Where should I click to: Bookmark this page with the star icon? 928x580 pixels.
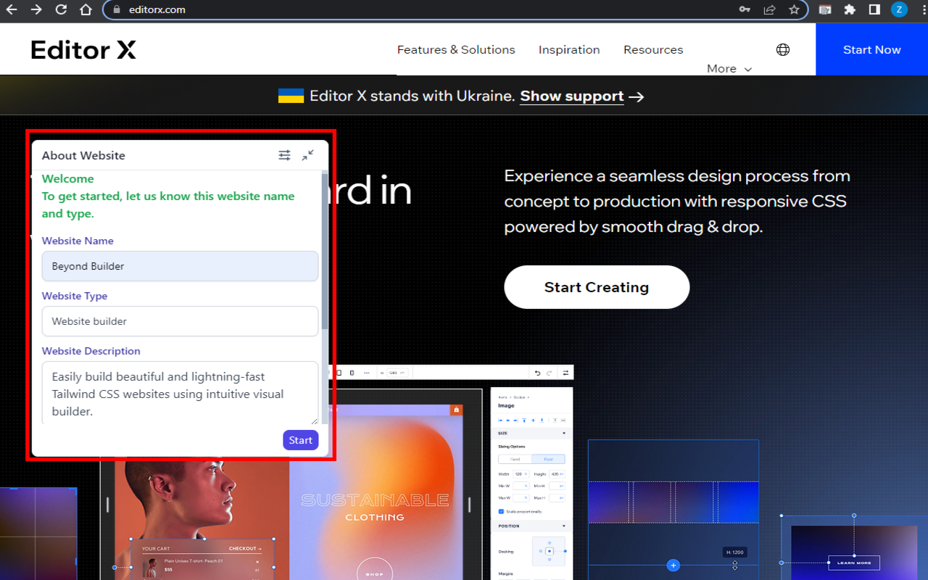794,9
